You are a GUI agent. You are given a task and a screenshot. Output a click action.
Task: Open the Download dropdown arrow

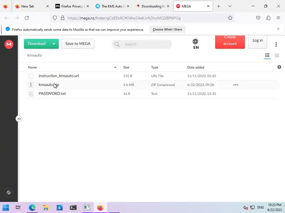[x=54, y=44]
